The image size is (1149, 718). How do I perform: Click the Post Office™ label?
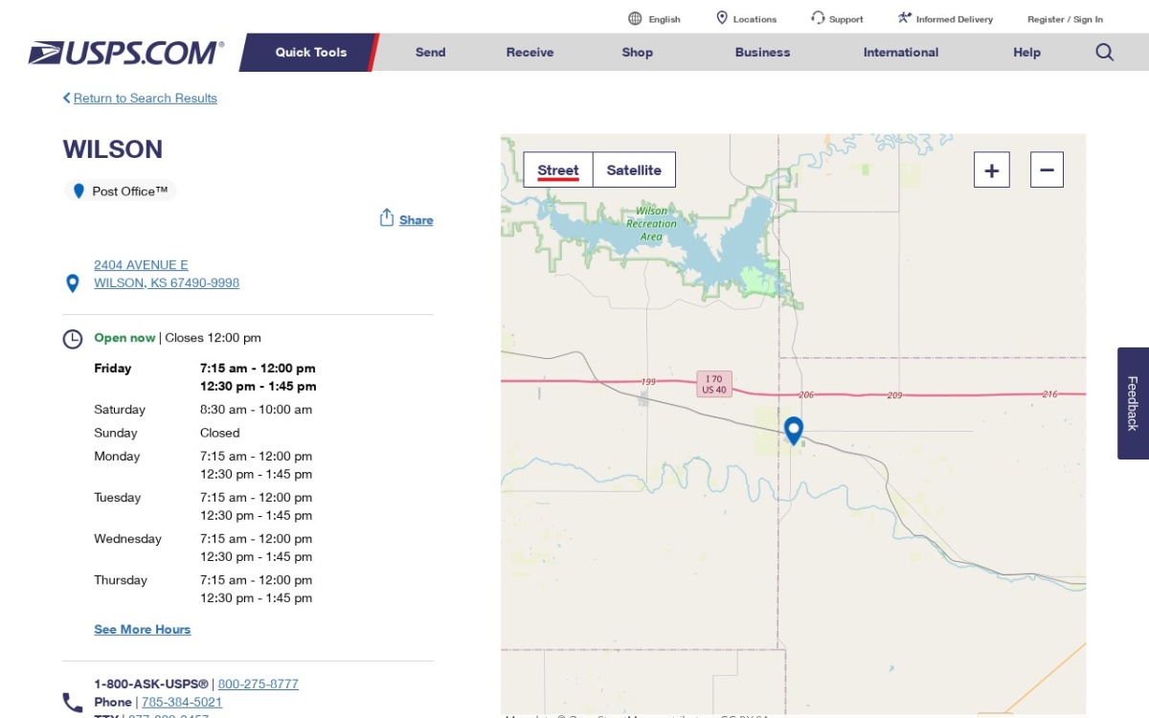tap(130, 191)
